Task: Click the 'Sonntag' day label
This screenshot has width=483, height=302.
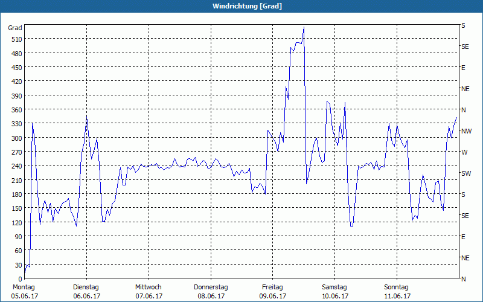Action: [396, 288]
